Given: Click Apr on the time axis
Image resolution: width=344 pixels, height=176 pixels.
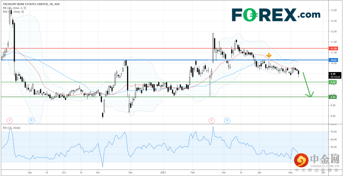Looking at the screenshot, I should (260, 172).
